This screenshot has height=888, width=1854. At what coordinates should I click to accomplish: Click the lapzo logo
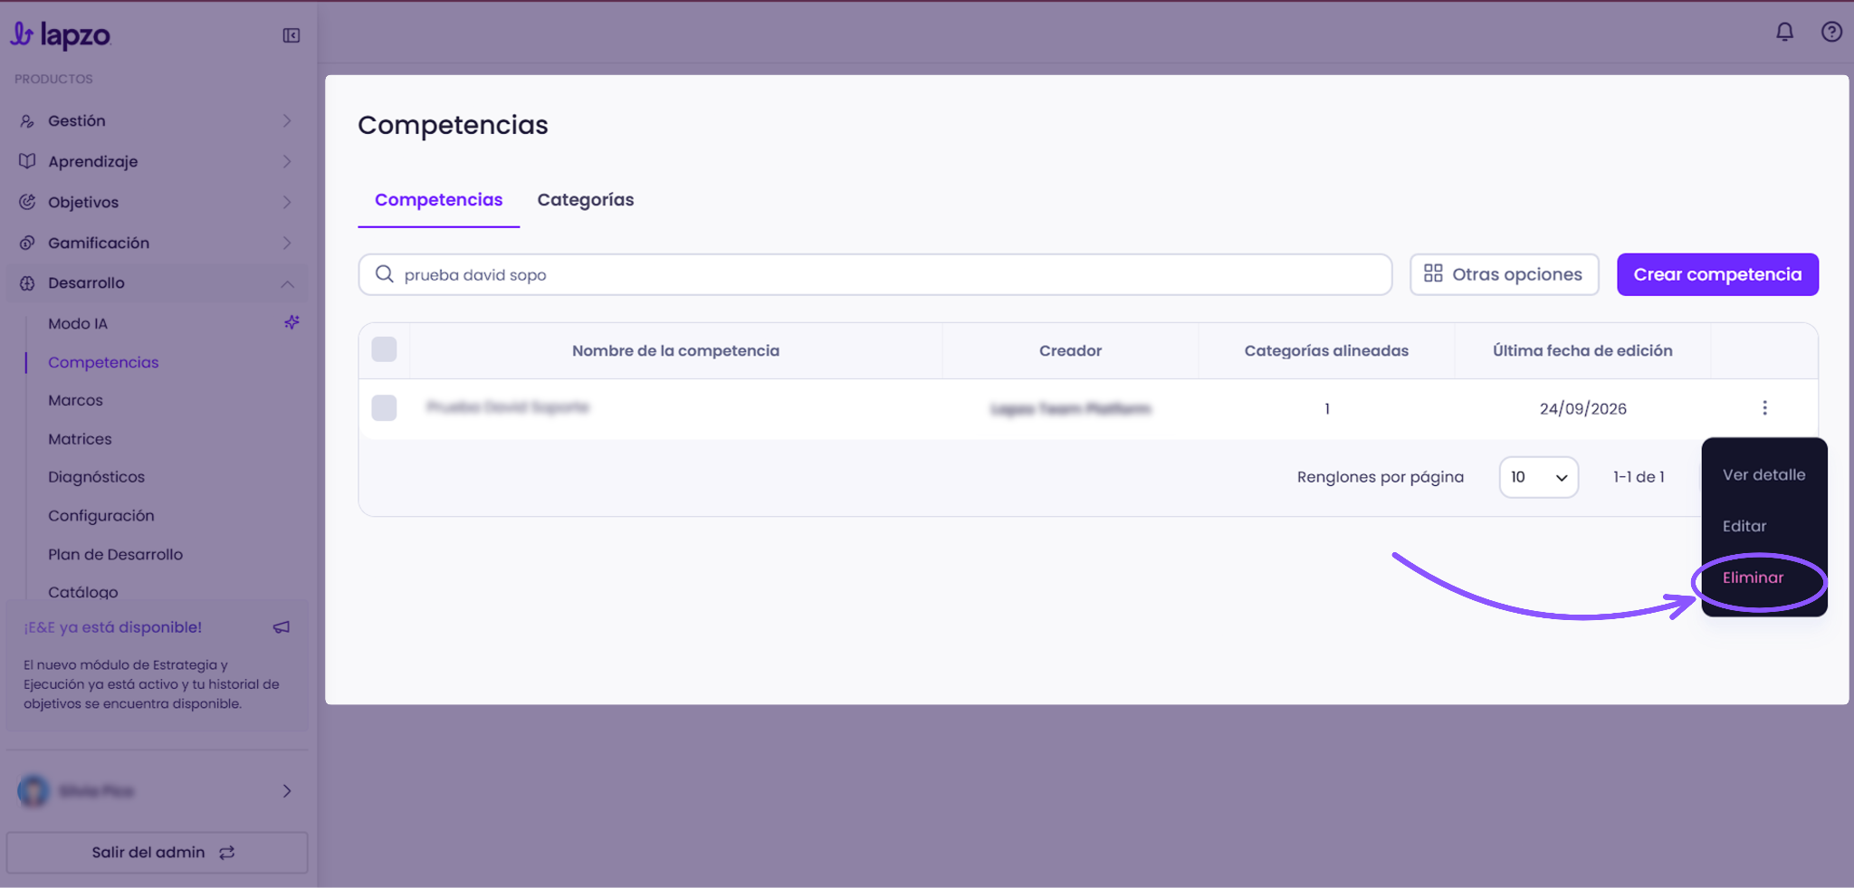[60, 34]
